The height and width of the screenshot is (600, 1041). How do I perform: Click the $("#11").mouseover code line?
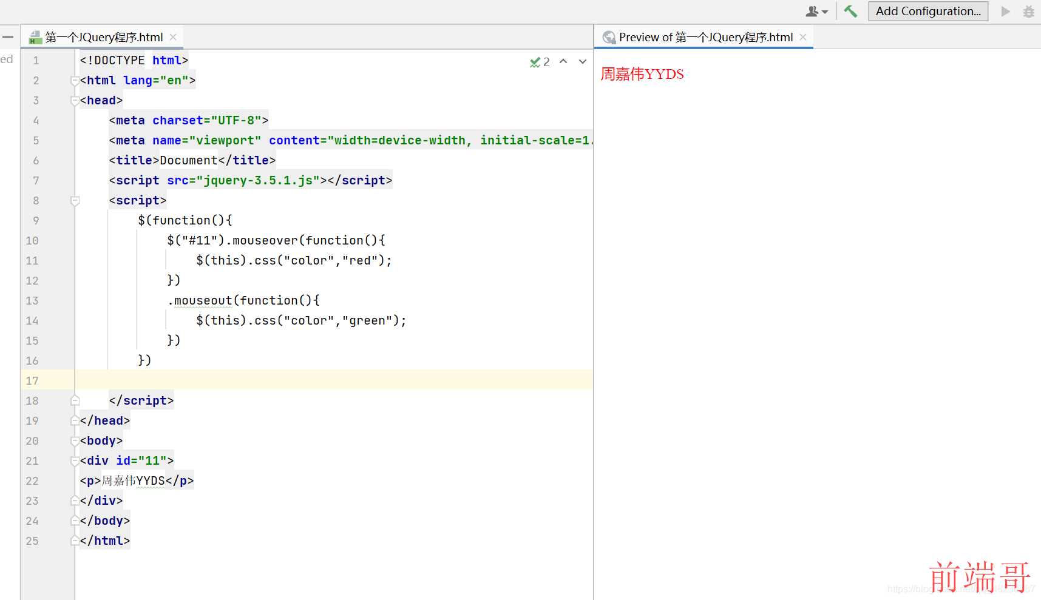coord(276,240)
